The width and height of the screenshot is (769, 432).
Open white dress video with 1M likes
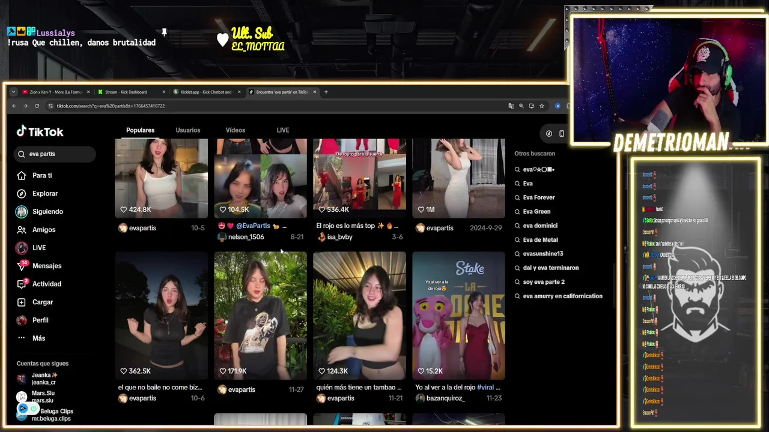click(x=458, y=178)
